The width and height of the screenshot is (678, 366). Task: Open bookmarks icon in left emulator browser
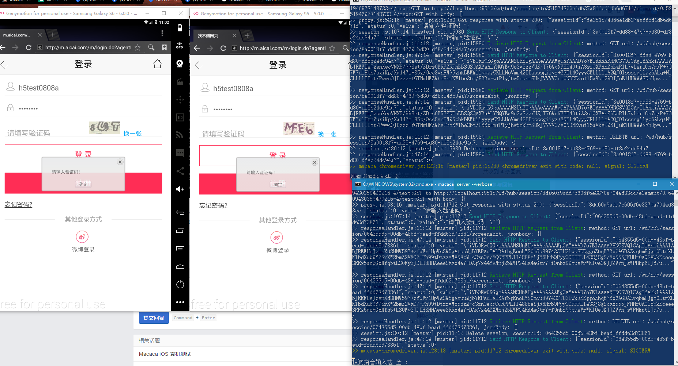tap(165, 47)
